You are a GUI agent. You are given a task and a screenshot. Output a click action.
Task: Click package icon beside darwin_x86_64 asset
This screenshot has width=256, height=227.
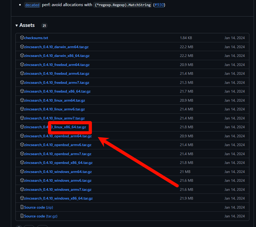[22, 56]
